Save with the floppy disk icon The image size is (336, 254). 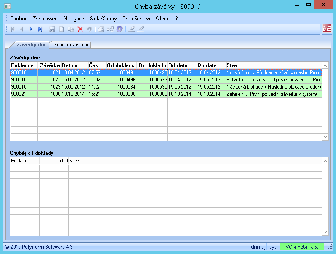(x=52, y=29)
